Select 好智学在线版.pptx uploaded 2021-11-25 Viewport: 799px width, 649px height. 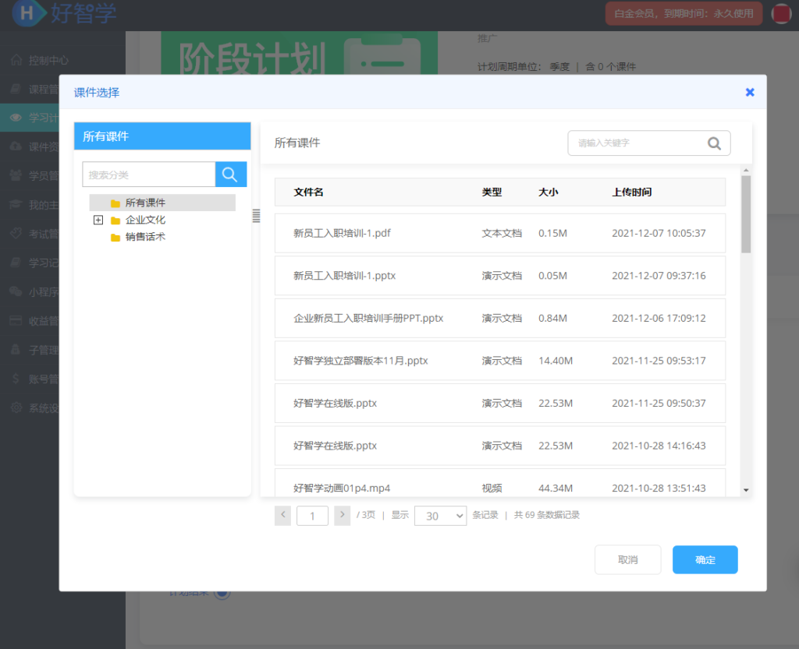pos(500,403)
